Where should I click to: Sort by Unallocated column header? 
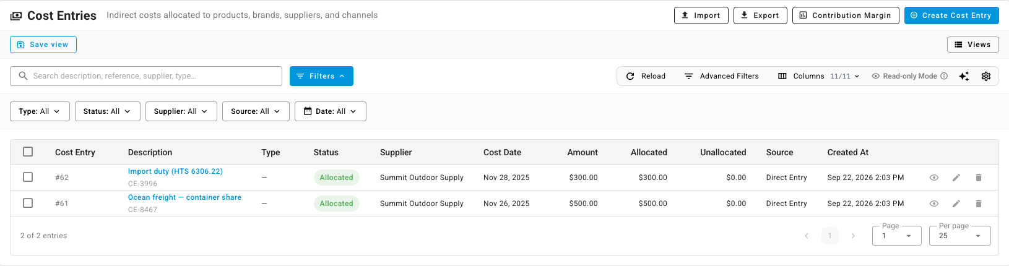click(723, 152)
